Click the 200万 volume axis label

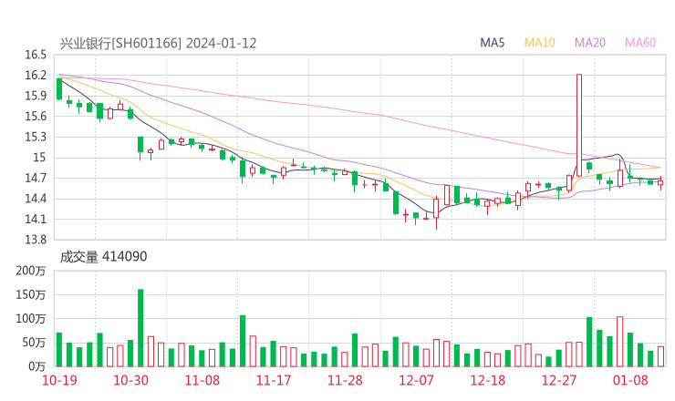31,271
